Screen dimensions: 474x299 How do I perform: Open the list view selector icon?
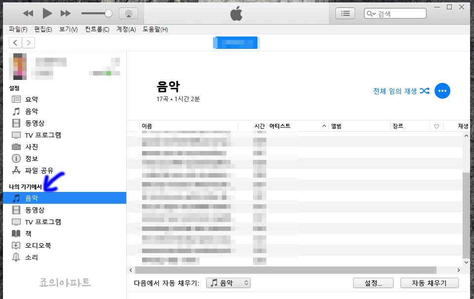tap(344, 13)
